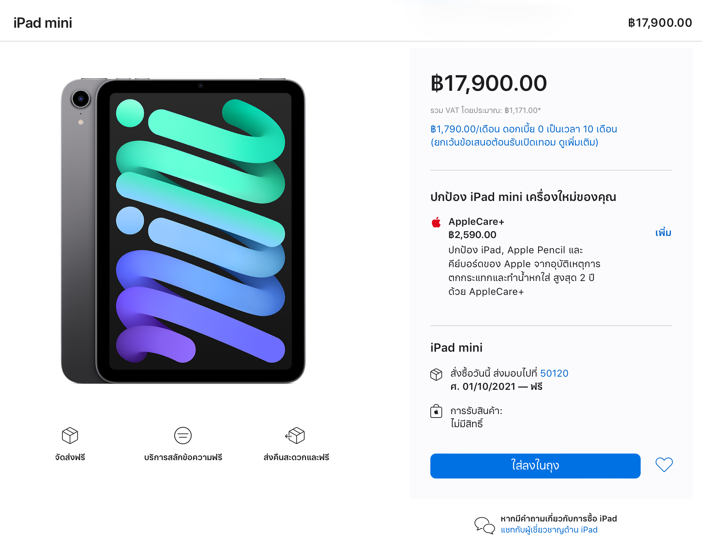Click the shipping box icon beside delivery date
The image size is (702, 553).
click(436, 374)
